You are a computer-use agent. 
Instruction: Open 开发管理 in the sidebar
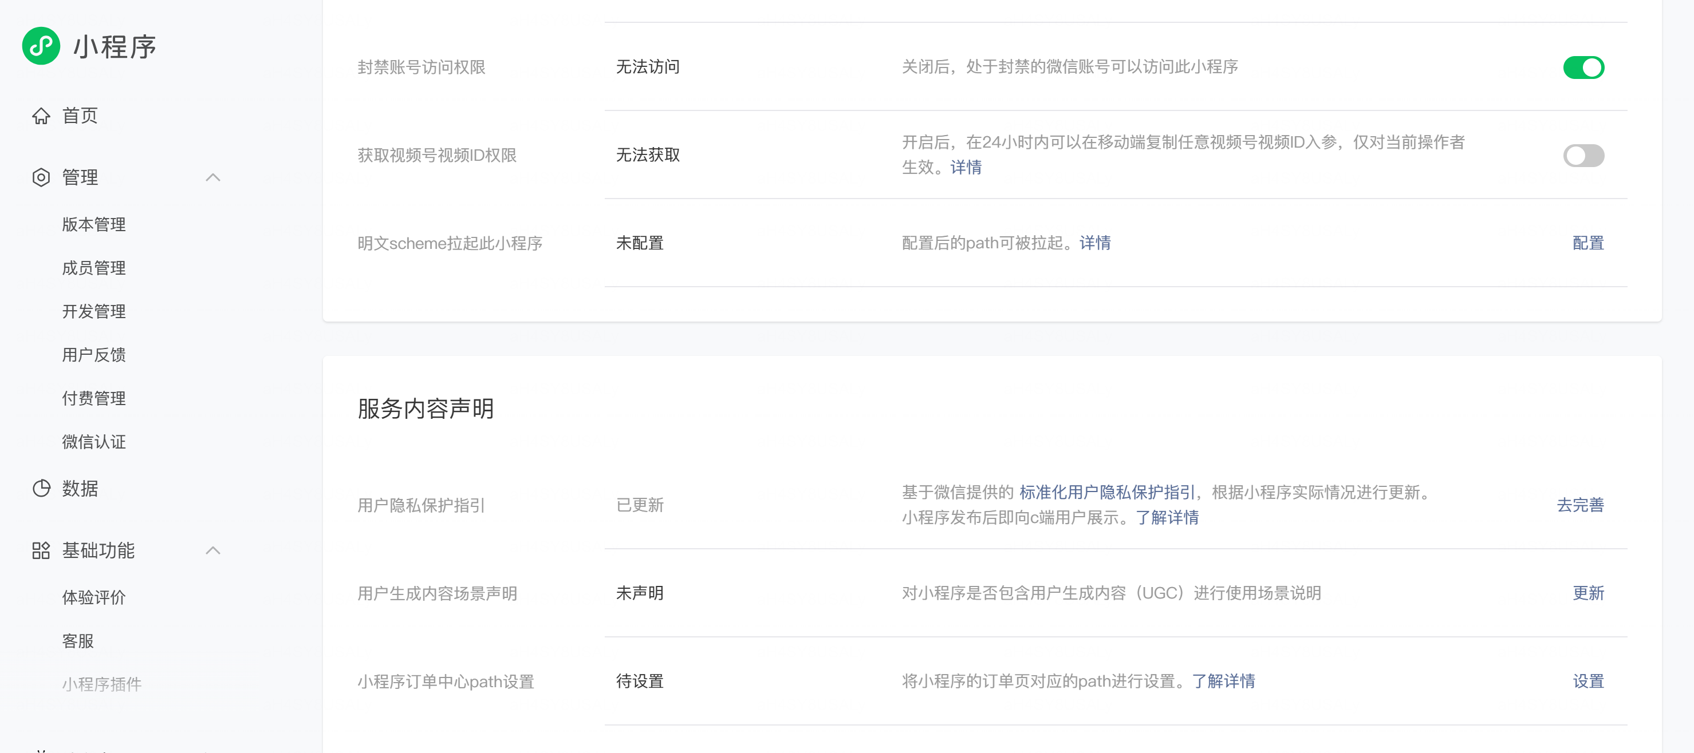pyautogui.click(x=93, y=311)
